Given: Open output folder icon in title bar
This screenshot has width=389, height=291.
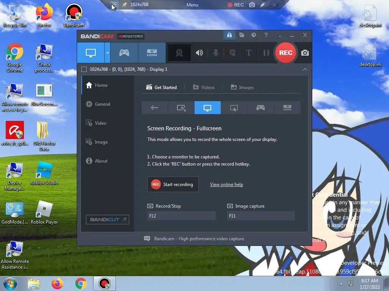Looking at the screenshot, I should (242, 35).
